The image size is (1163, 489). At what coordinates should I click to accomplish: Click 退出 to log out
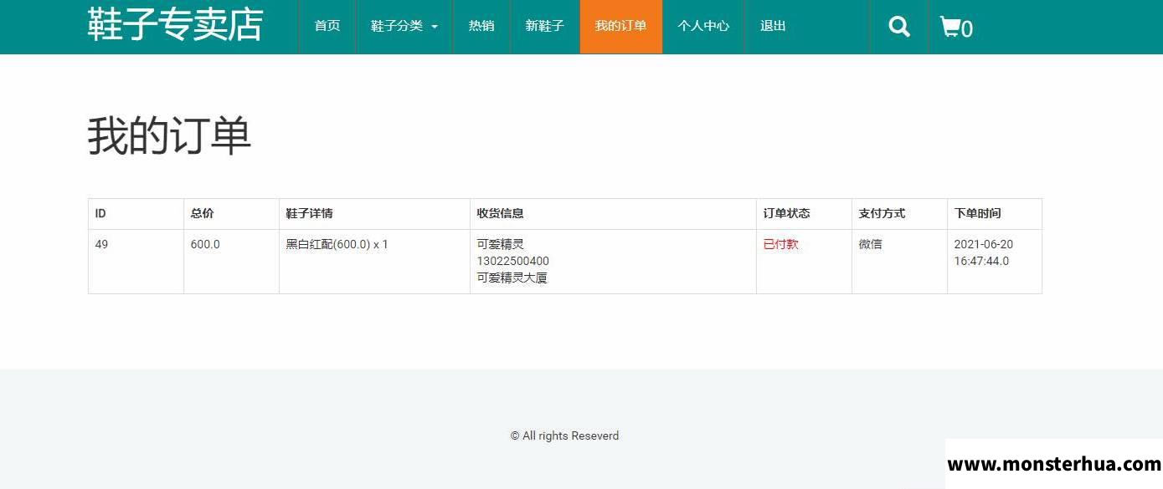pyautogui.click(x=773, y=26)
